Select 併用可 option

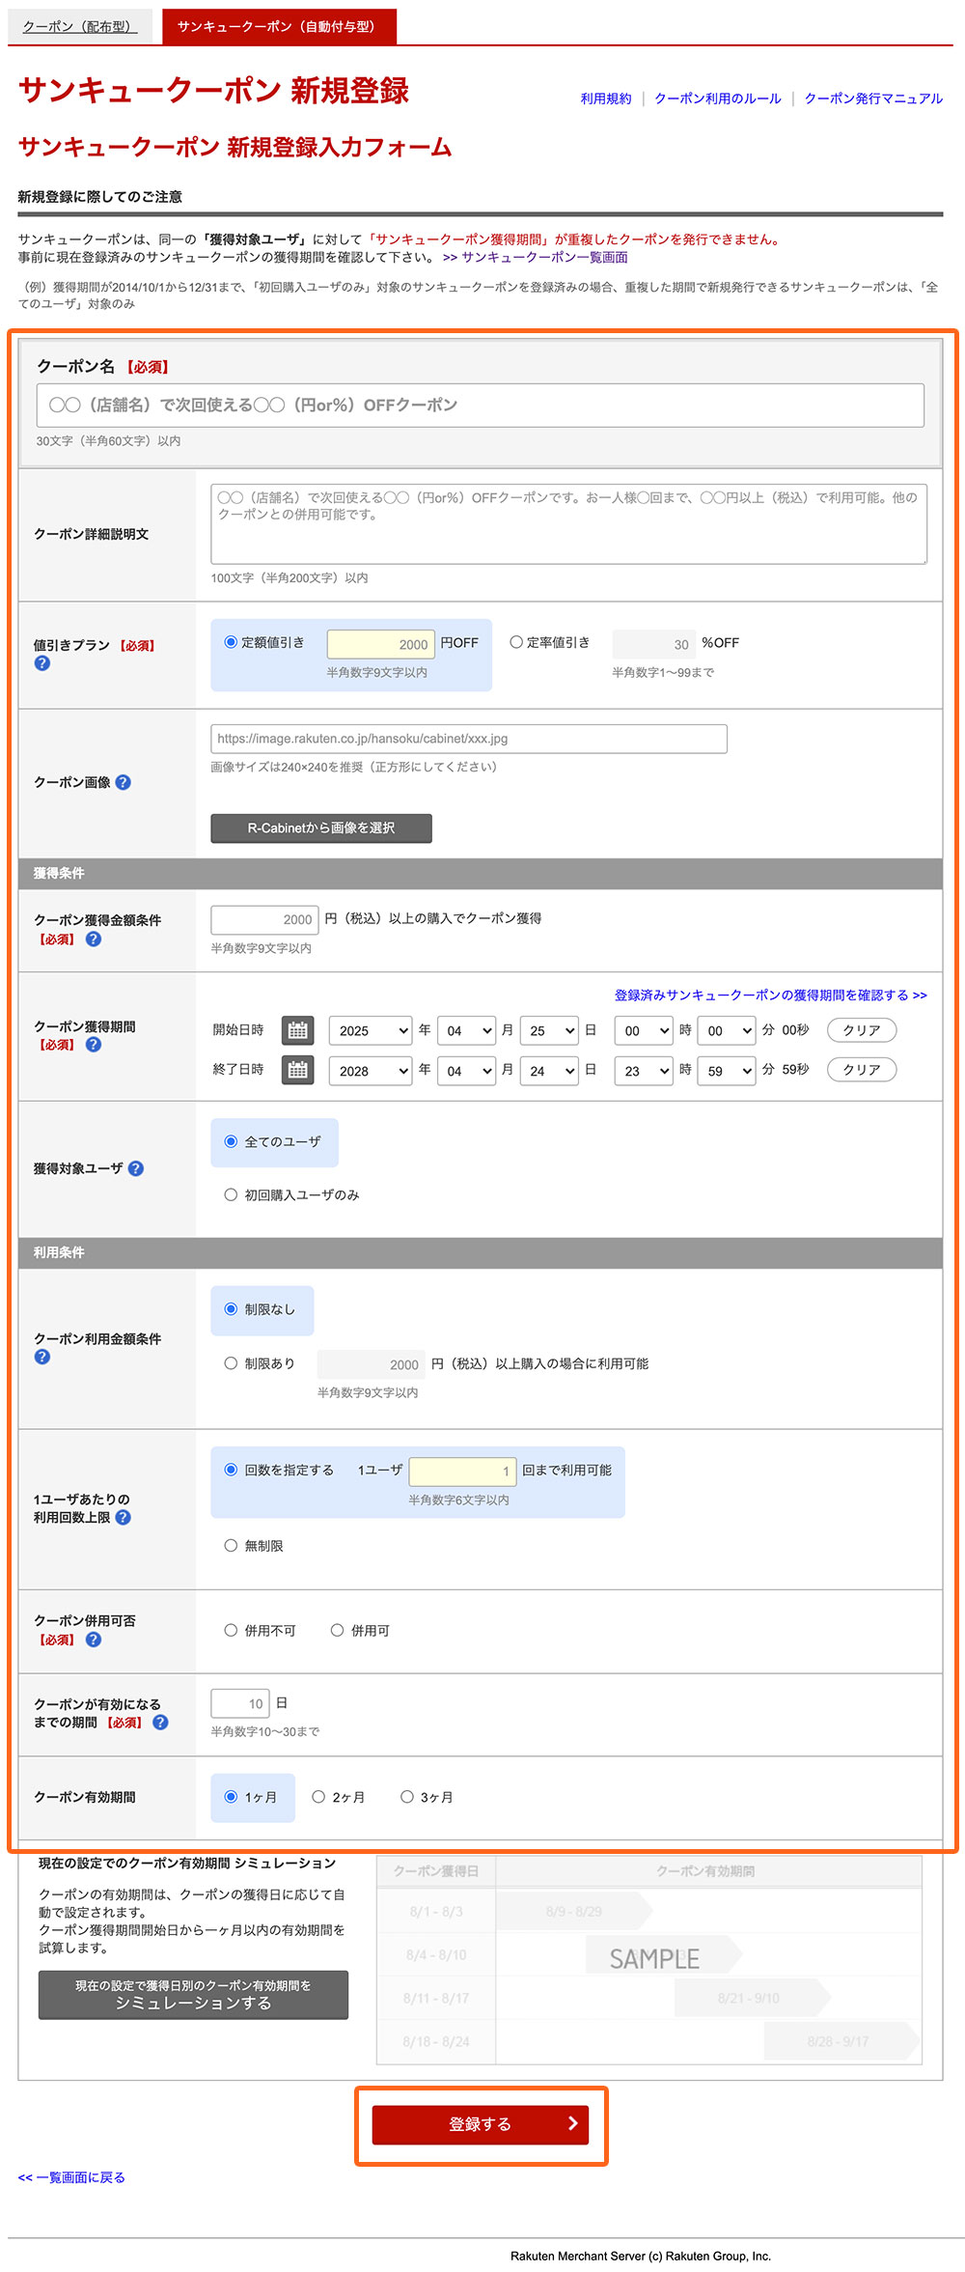pyautogui.click(x=337, y=1630)
